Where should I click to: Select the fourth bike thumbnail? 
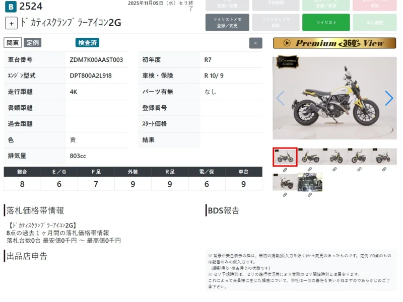tap(359, 157)
